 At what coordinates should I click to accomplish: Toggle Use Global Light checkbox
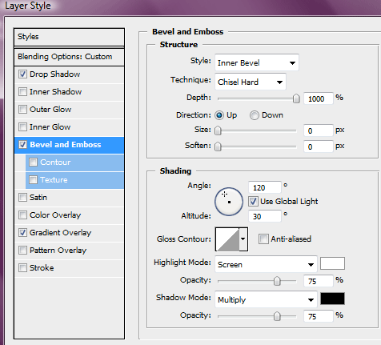point(253,201)
